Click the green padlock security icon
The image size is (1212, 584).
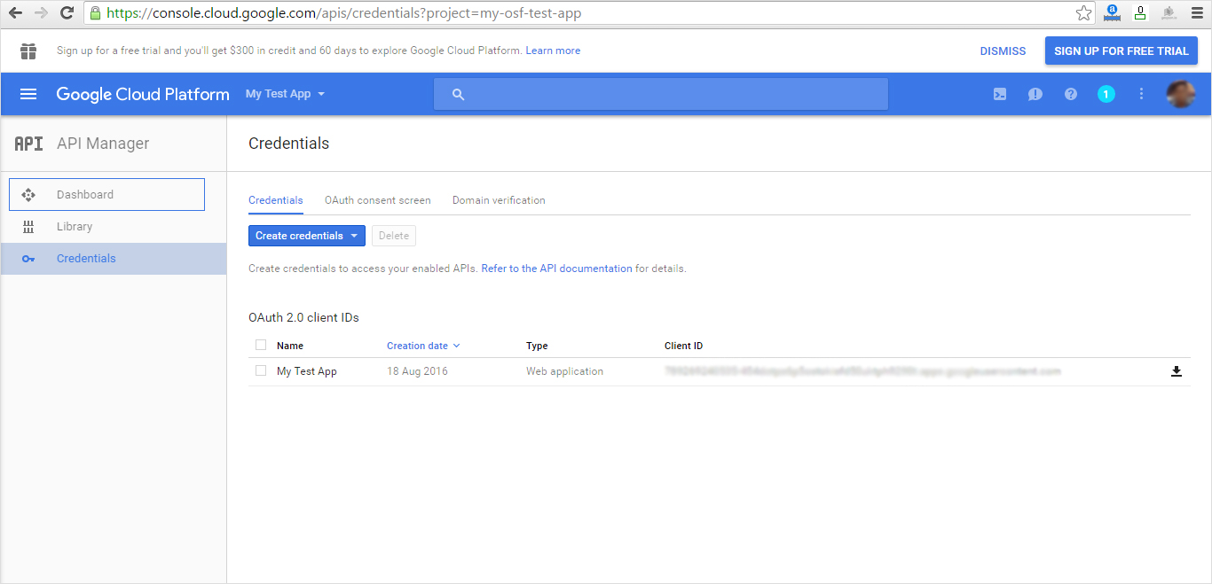pos(96,13)
